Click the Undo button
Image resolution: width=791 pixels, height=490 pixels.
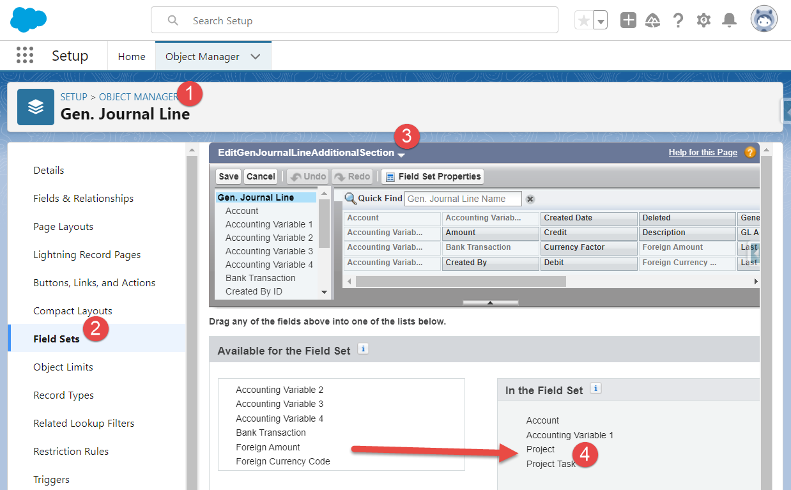307,176
